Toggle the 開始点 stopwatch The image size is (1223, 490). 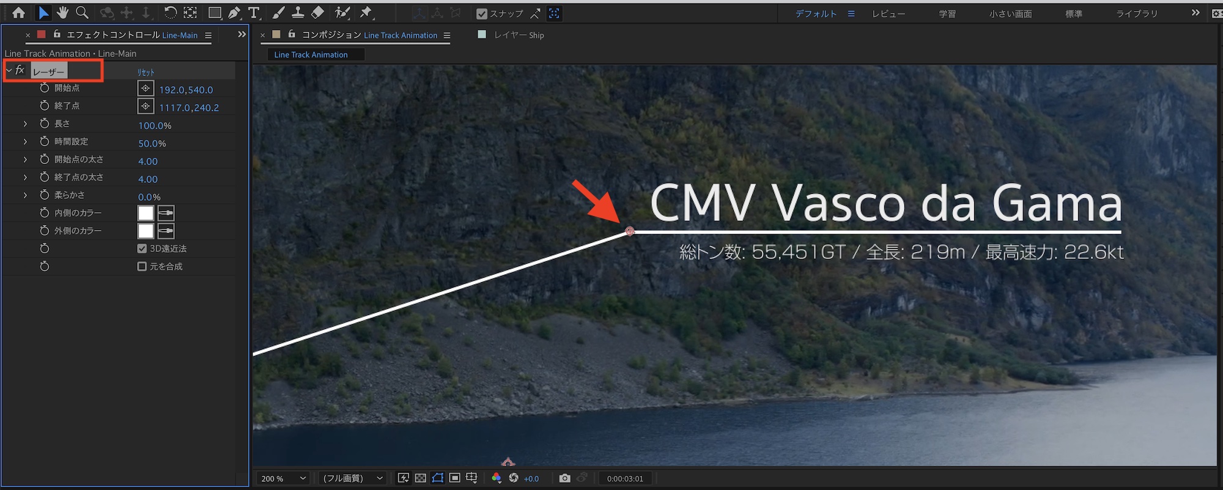pos(44,88)
